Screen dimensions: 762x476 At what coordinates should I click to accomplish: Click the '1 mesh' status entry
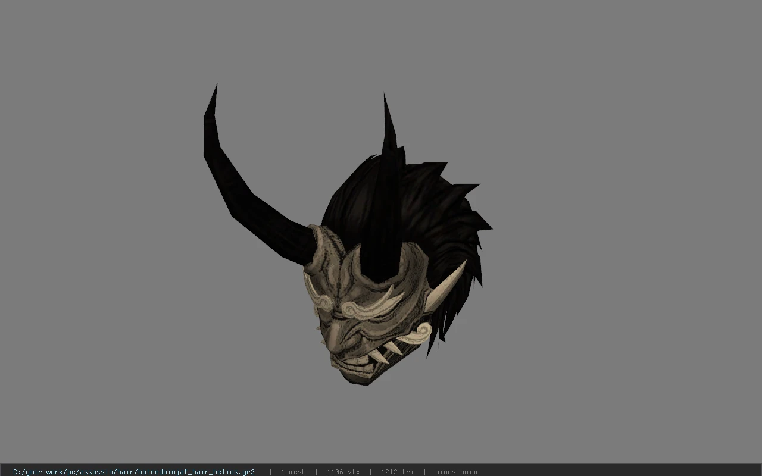pos(293,472)
